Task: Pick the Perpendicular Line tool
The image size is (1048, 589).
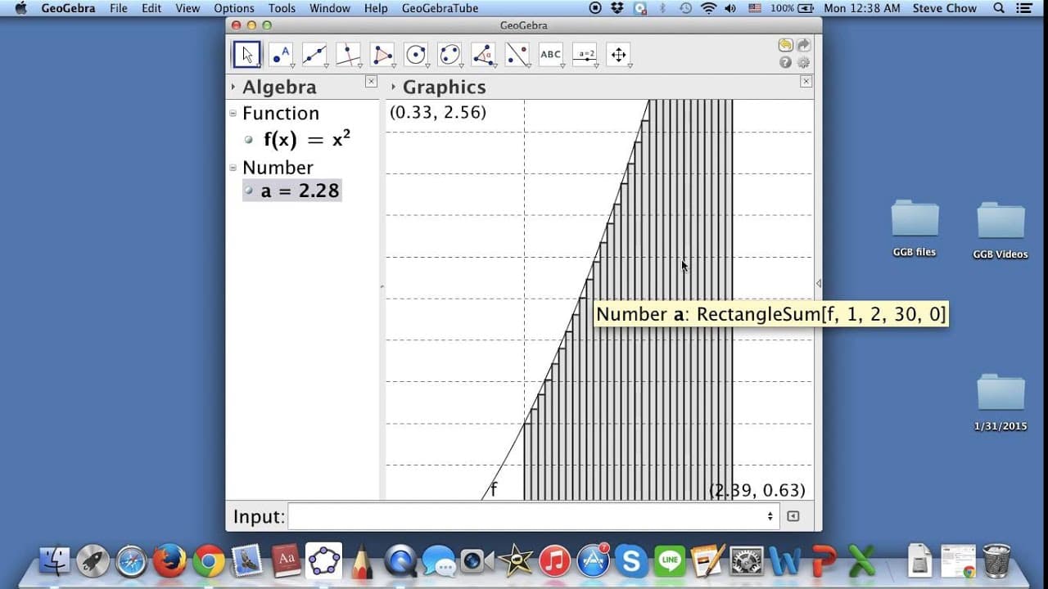Action: pos(349,55)
